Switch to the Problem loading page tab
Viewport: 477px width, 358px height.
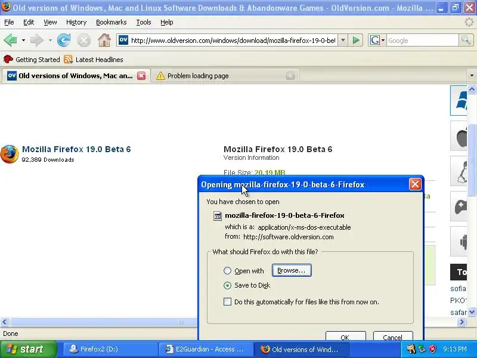225,76
